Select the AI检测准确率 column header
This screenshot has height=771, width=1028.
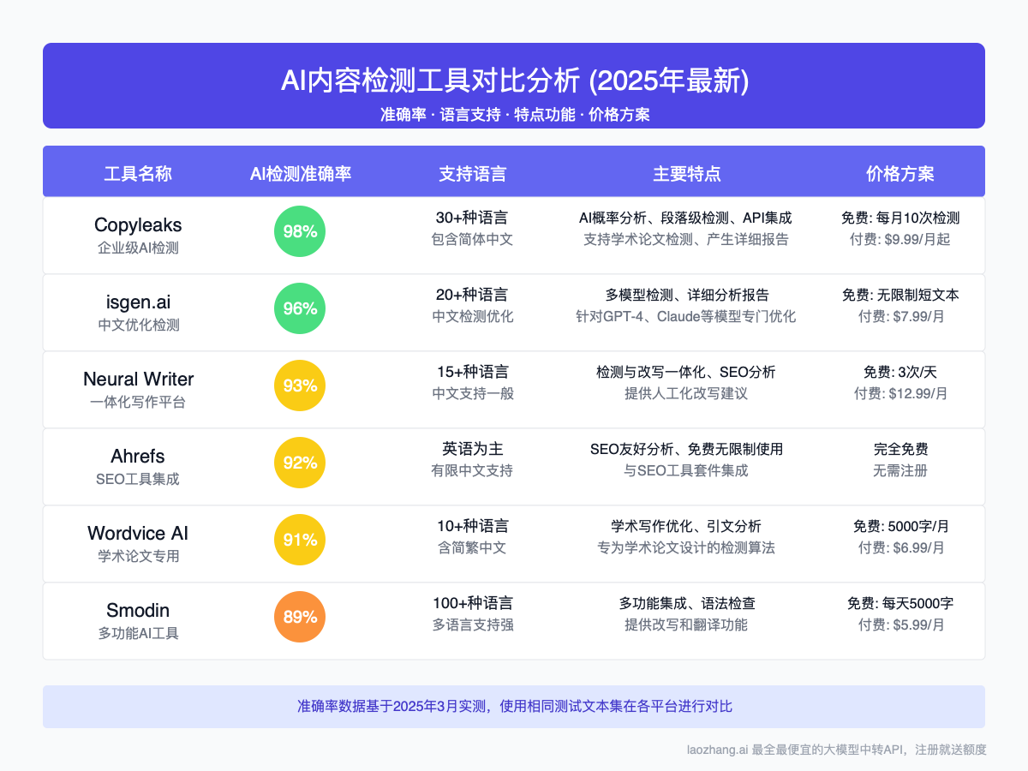pyautogui.click(x=301, y=174)
